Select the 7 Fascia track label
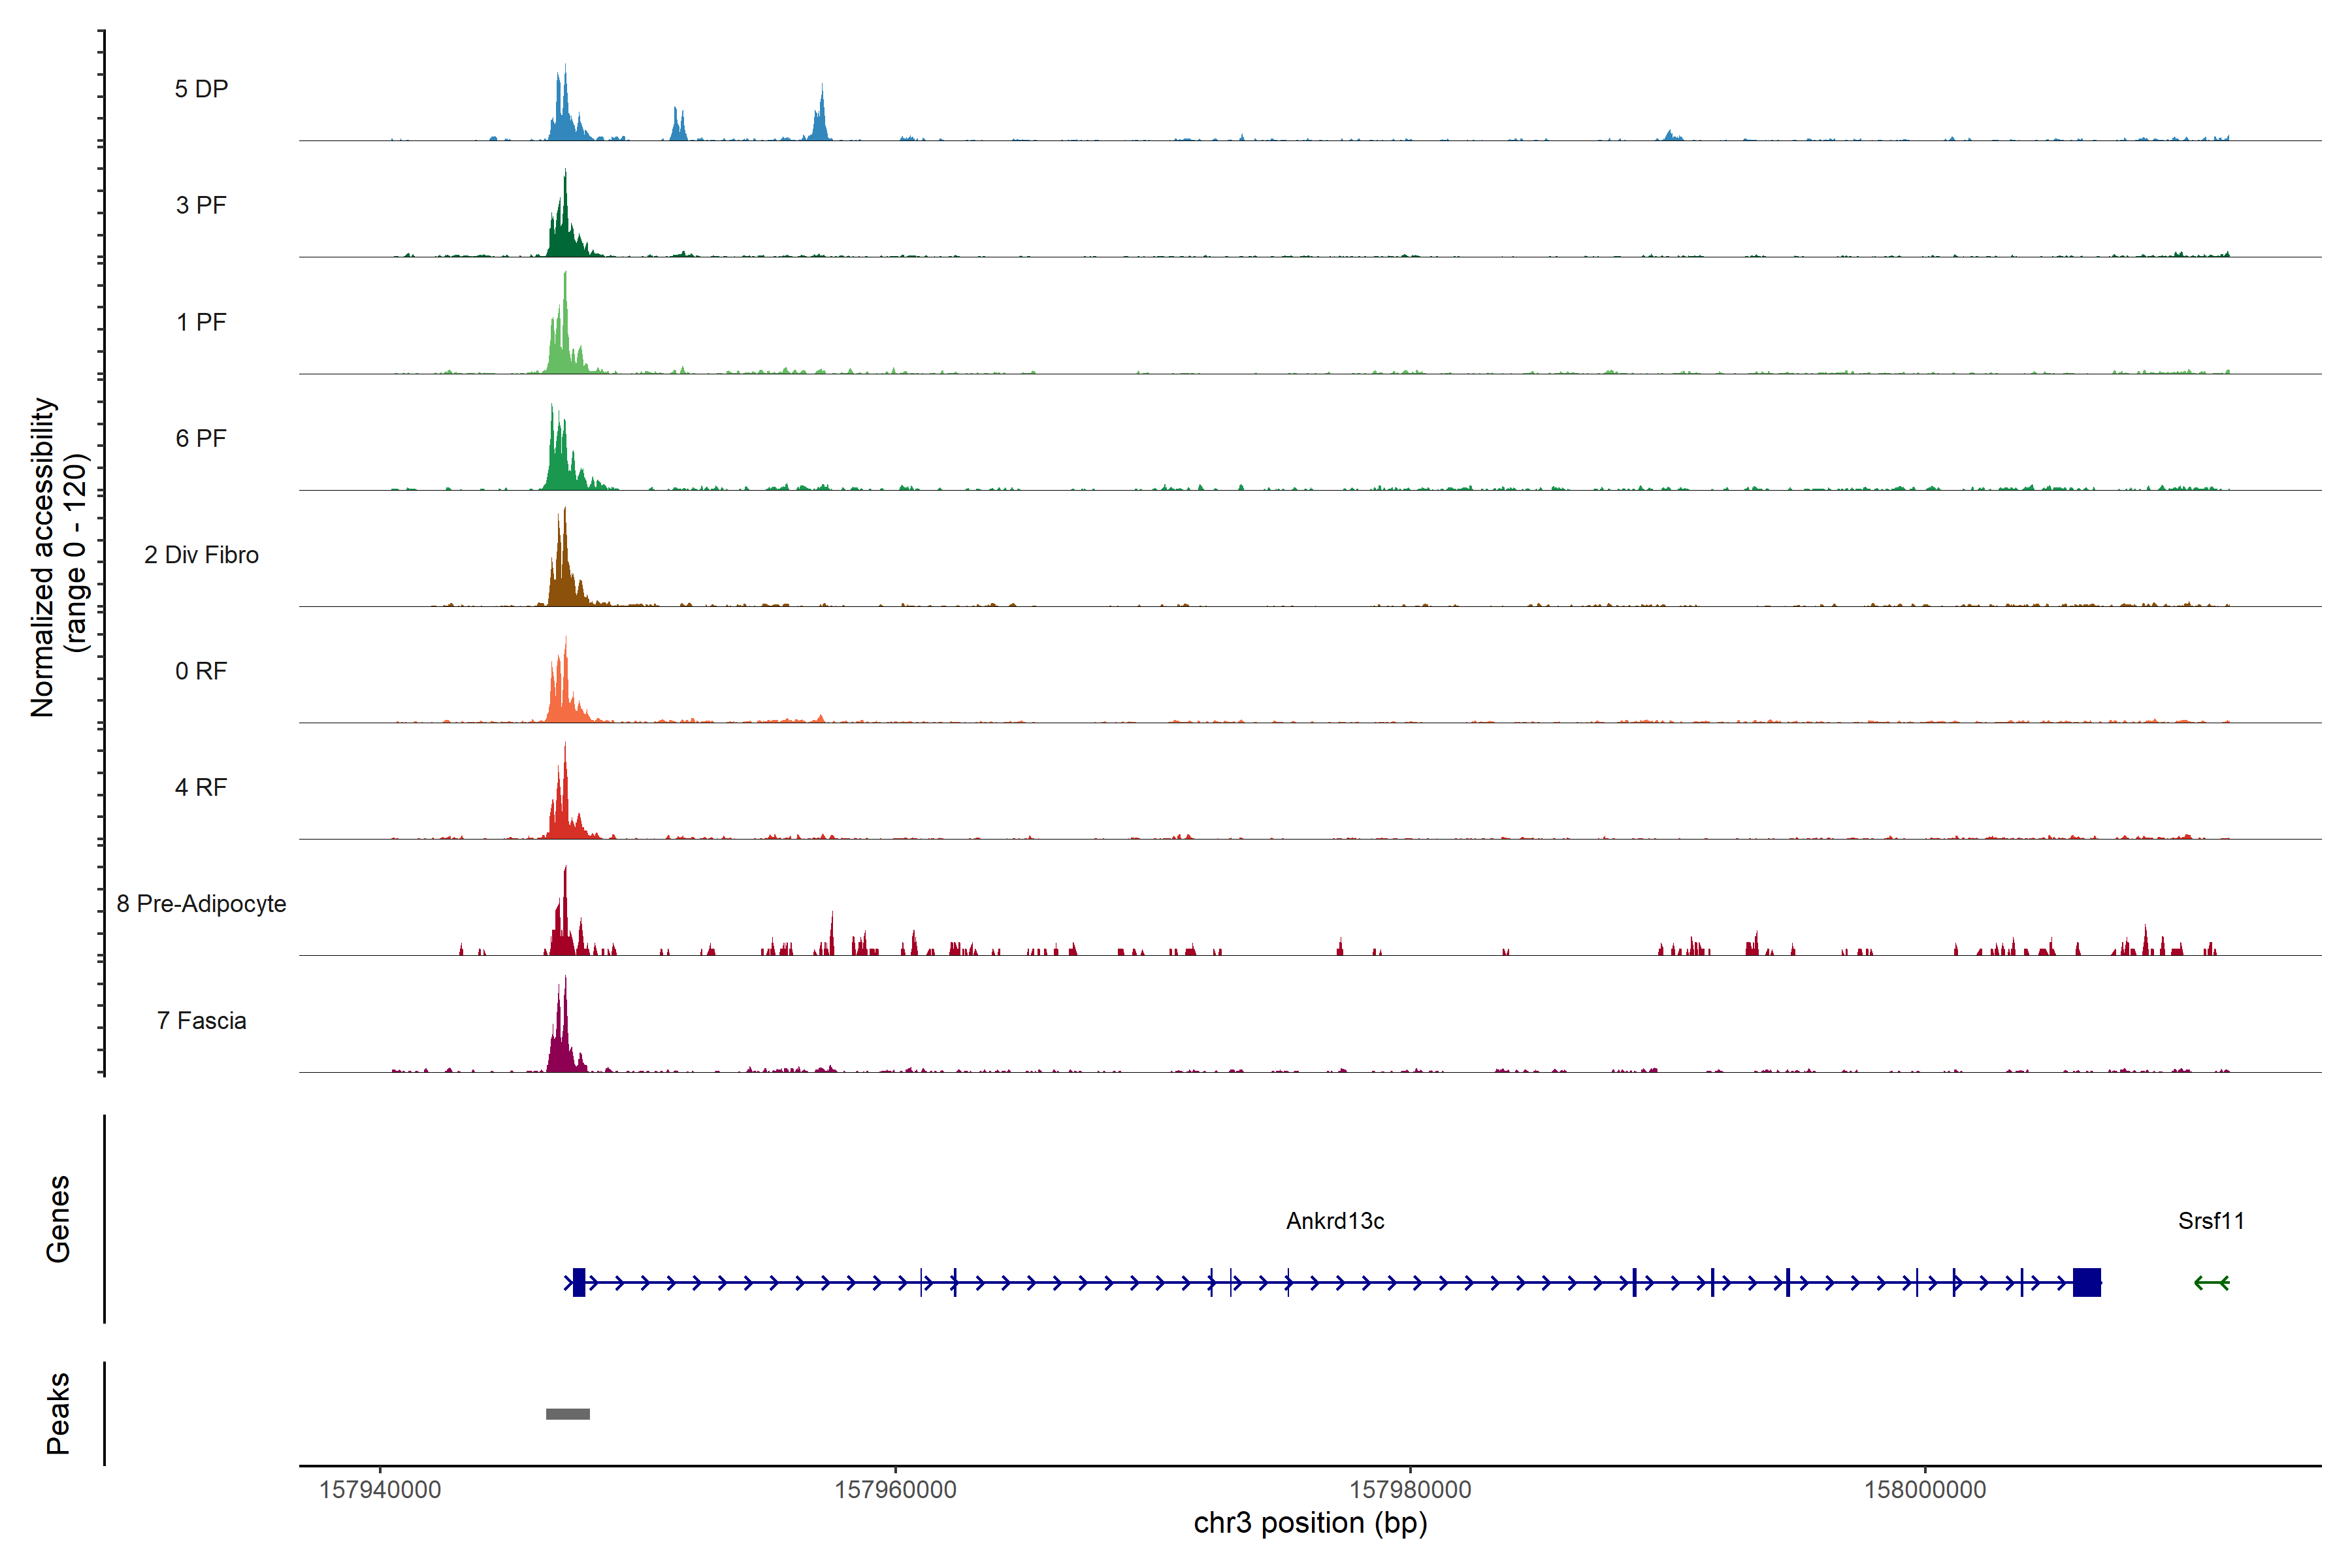The width and height of the screenshot is (2352, 1568). pyautogui.click(x=201, y=1020)
